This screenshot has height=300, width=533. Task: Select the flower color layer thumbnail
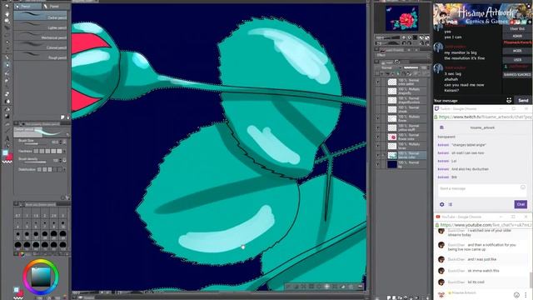[392, 137]
